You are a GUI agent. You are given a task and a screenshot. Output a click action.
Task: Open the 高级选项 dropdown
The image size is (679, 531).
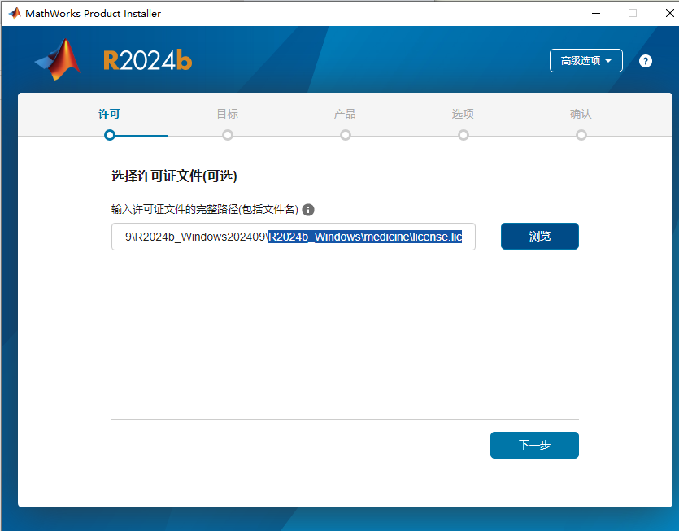pyautogui.click(x=585, y=61)
